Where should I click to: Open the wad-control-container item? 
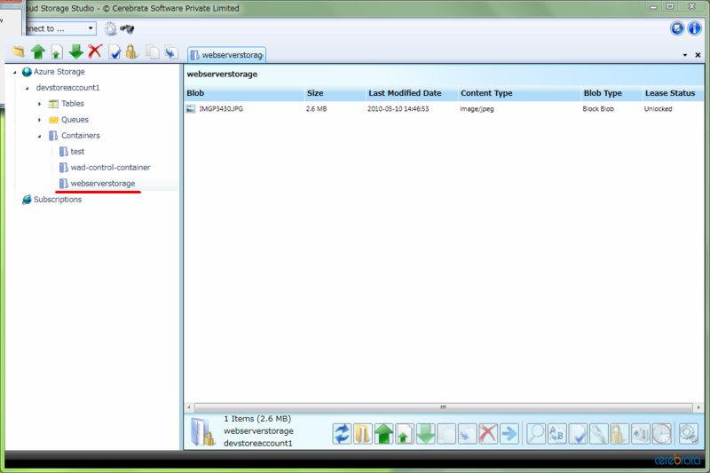(x=110, y=168)
